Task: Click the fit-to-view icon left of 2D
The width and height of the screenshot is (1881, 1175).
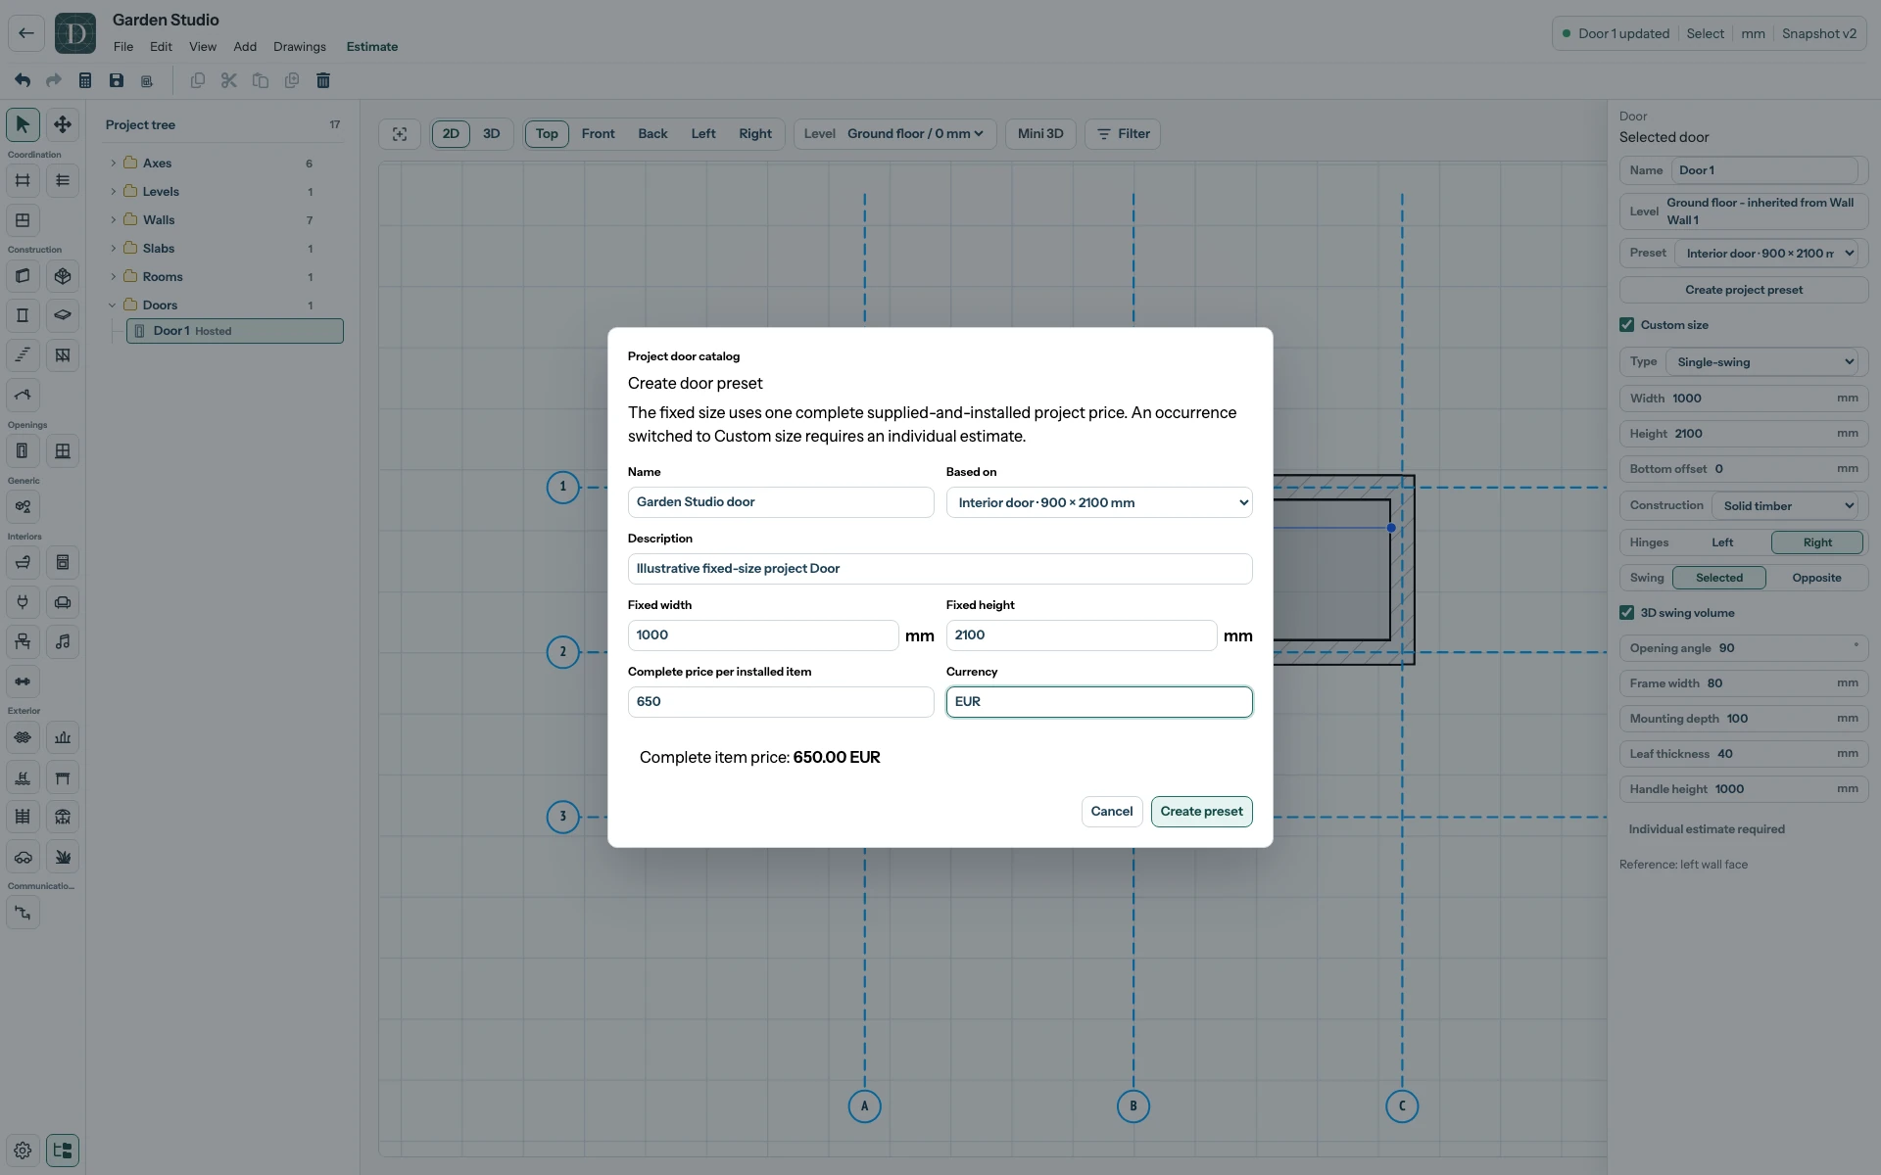Action: click(x=400, y=134)
